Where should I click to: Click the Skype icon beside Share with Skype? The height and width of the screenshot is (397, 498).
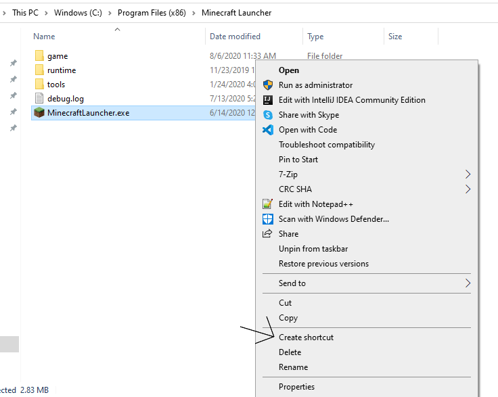(267, 115)
